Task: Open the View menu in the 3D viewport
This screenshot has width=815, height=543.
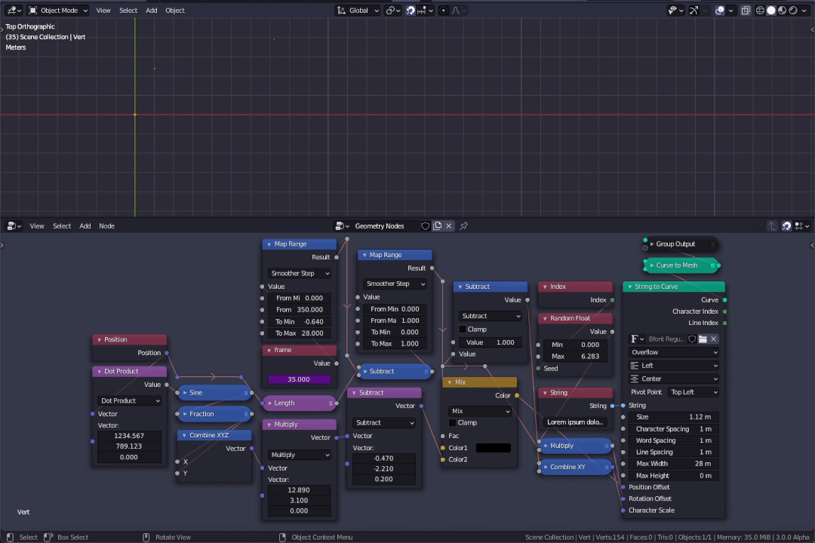Action: pyautogui.click(x=103, y=11)
